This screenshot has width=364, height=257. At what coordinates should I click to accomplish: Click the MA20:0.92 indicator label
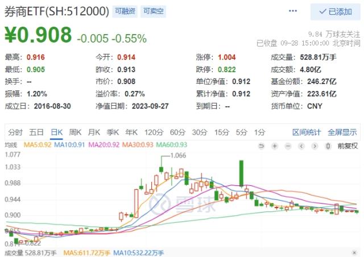[104, 145]
